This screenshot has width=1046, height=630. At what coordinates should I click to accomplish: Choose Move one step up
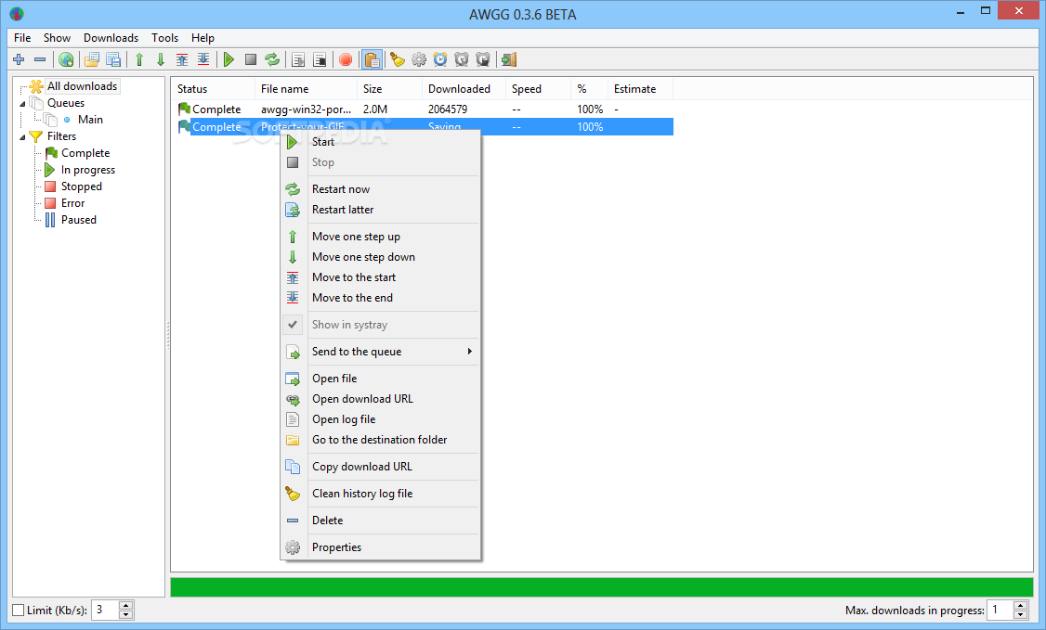click(x=380, y=237)
